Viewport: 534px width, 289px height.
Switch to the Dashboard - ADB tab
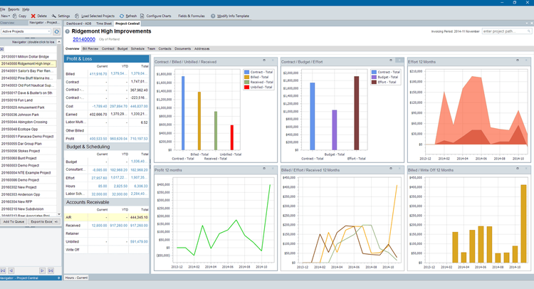tap(78, 23)
